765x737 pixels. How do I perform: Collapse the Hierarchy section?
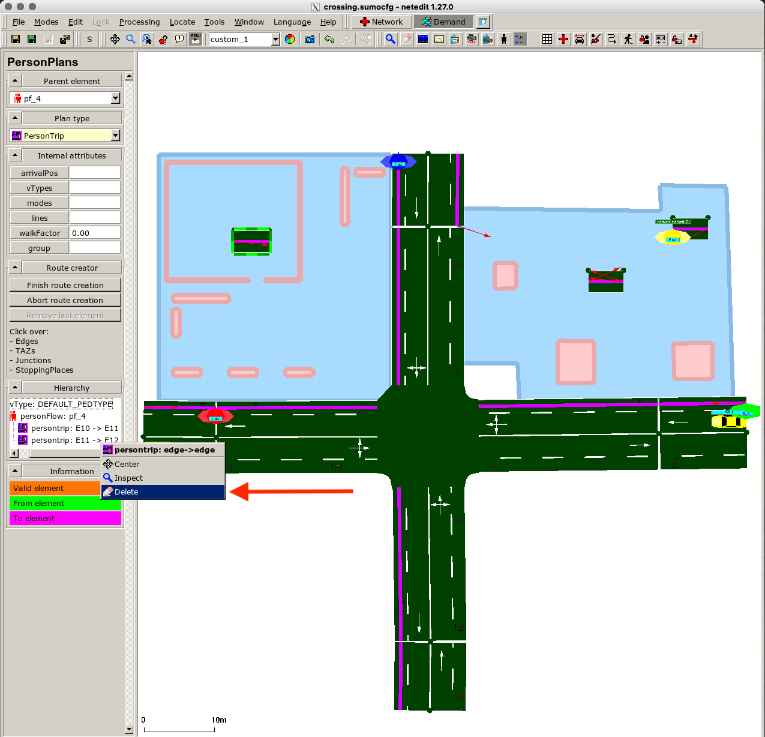click(x=15, y=387)
